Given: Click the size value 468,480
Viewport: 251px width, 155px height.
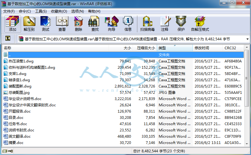Looking at the screenshot, I should pos(124,136).
